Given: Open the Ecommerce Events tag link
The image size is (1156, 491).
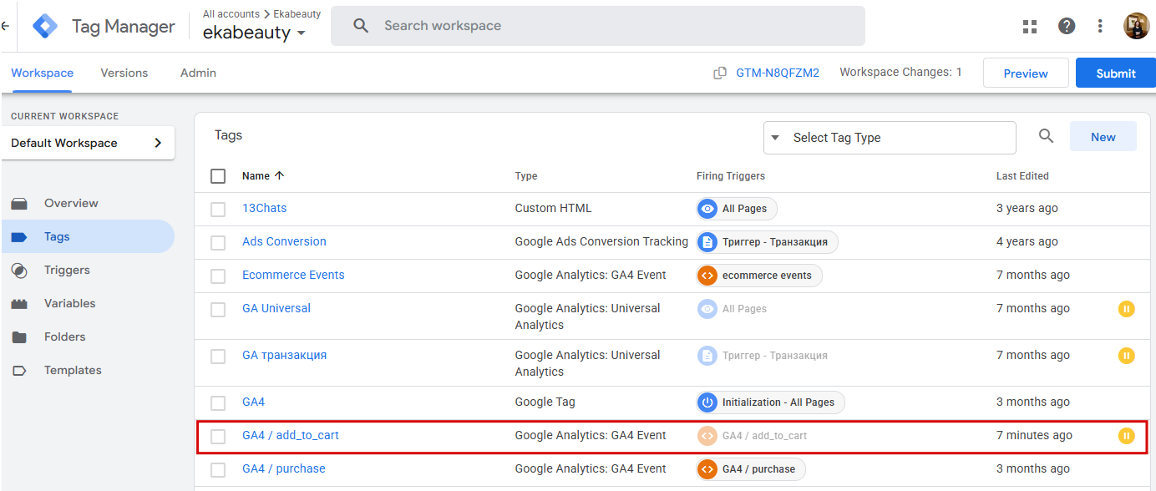Looking at the screenshot, I should [x=293, y=275].
